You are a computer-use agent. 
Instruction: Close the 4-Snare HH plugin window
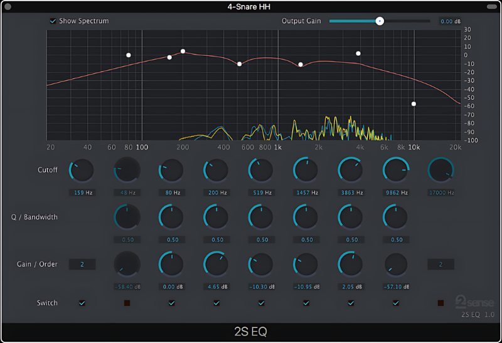point(8,6)
